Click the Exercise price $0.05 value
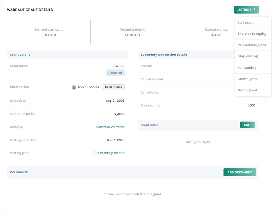 point(216,35)
